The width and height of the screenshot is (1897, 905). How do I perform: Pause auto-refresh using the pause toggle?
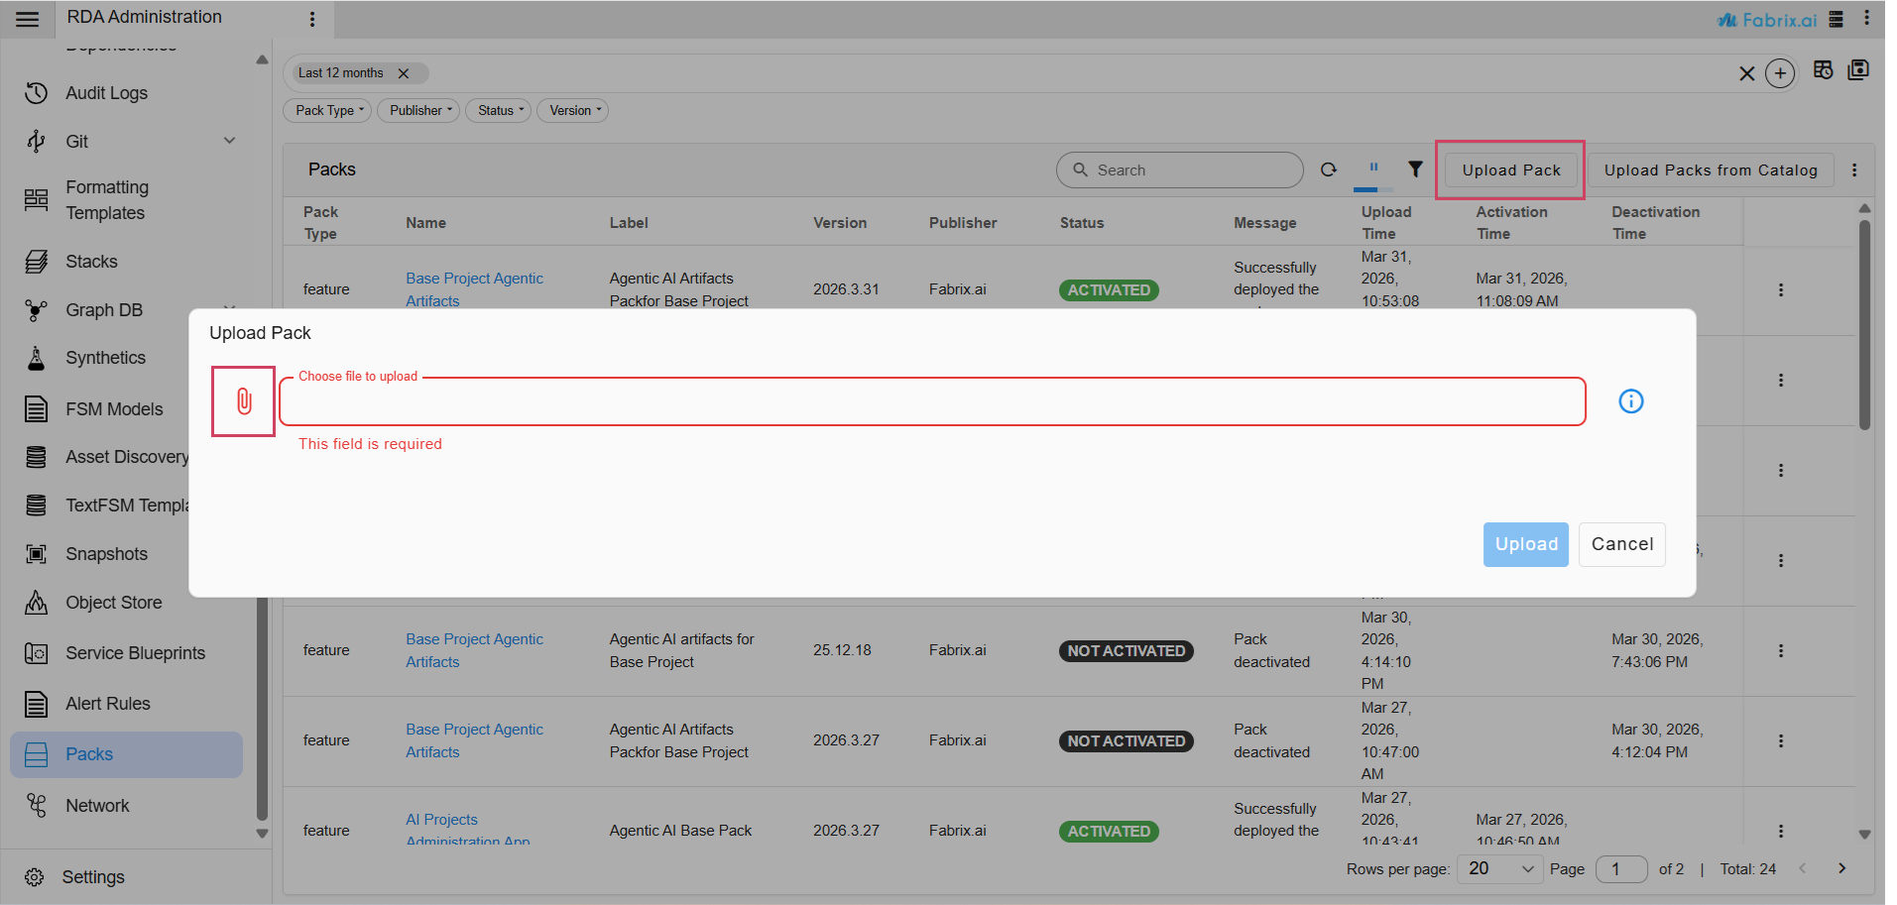click(1371, 168)
